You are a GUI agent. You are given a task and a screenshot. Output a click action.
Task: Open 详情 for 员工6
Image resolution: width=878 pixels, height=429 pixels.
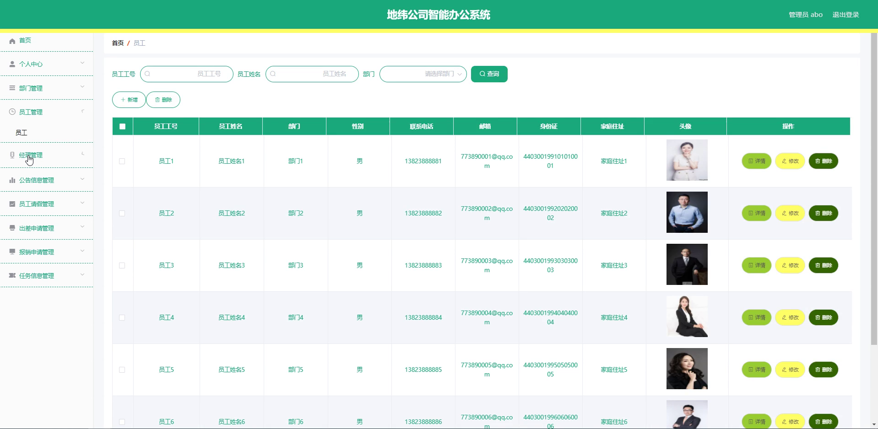757,421
